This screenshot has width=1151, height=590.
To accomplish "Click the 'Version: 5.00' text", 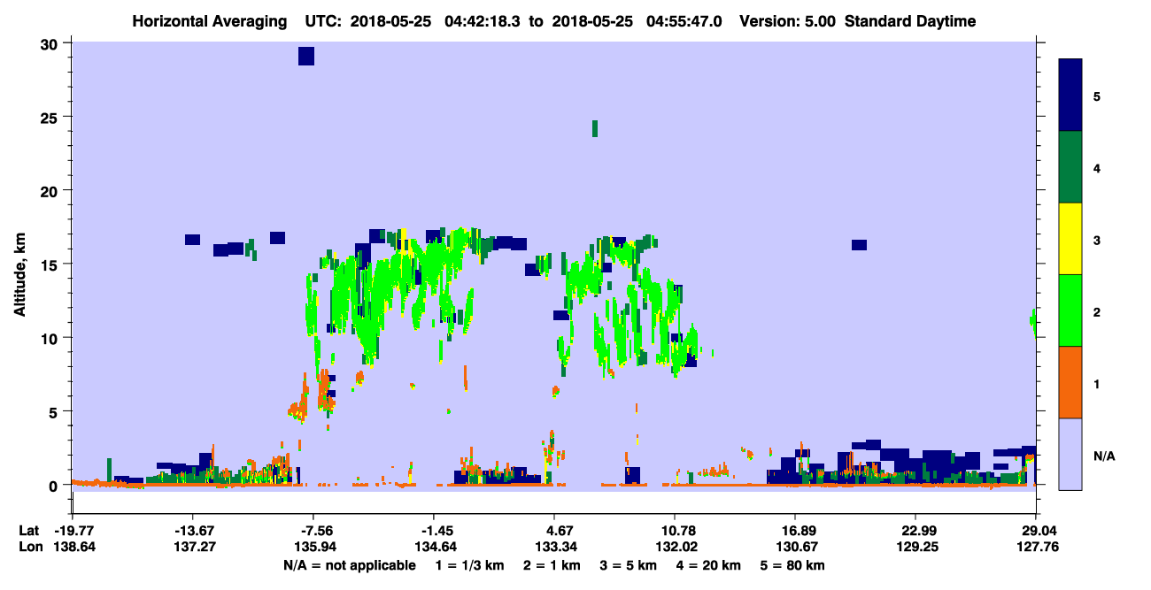I will click(787, 21).
